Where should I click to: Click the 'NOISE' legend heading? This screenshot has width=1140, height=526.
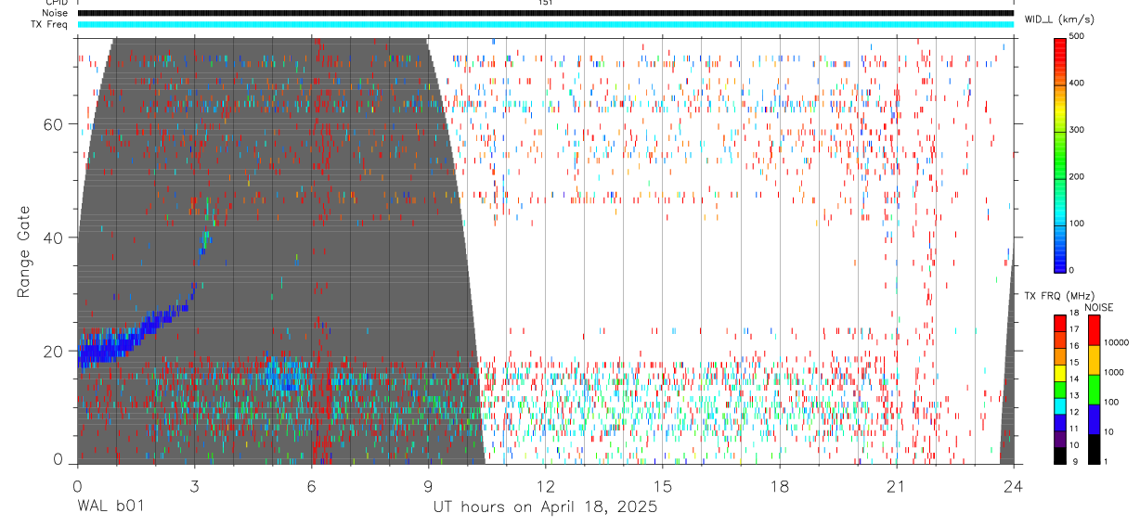click(x=1098, y=307)
